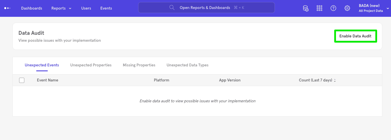Open the help question mark icon
The height and width of the screenshot is (140, 391).
333,8
